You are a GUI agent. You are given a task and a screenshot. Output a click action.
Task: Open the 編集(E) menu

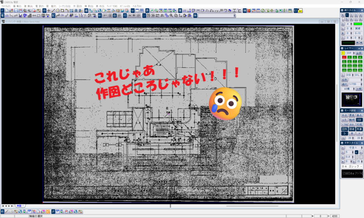point(17,6)
